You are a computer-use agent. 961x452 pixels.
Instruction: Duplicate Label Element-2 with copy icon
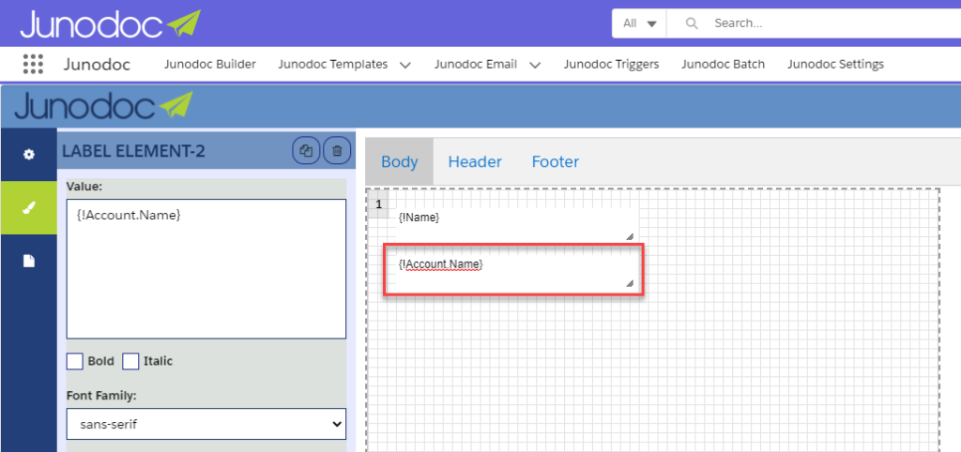(306, 151)
